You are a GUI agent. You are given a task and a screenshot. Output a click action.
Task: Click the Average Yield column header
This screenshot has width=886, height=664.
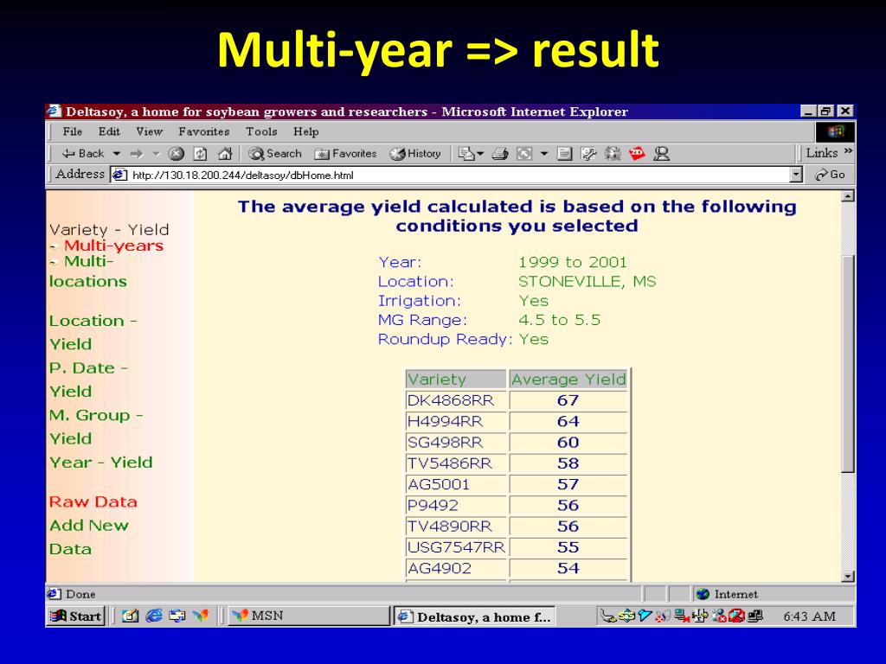(x=568, y=380)
